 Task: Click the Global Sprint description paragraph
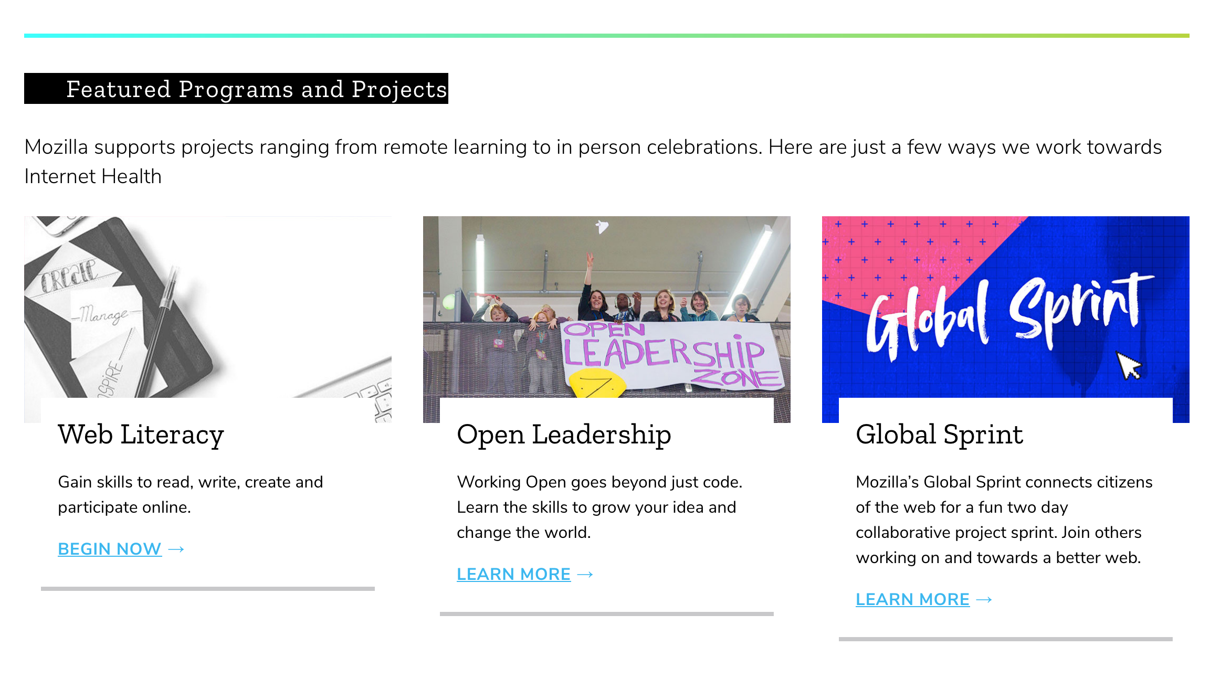click(x=1004, y=520)
